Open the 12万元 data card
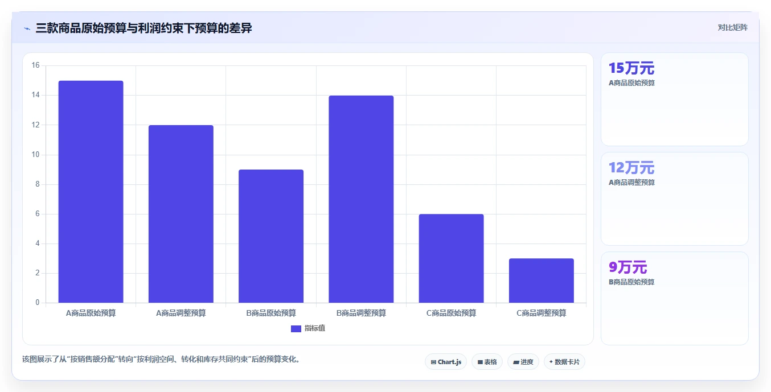771x392 pixels. tap(675, 199)
